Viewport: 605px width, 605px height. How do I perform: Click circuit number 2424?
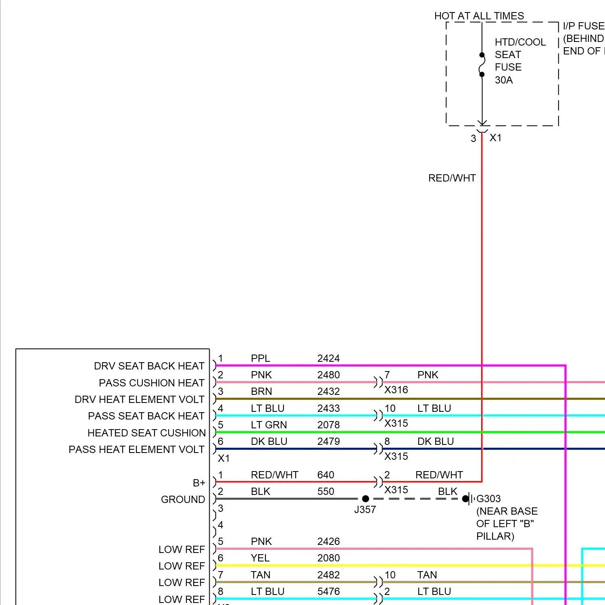coord(329,358)
